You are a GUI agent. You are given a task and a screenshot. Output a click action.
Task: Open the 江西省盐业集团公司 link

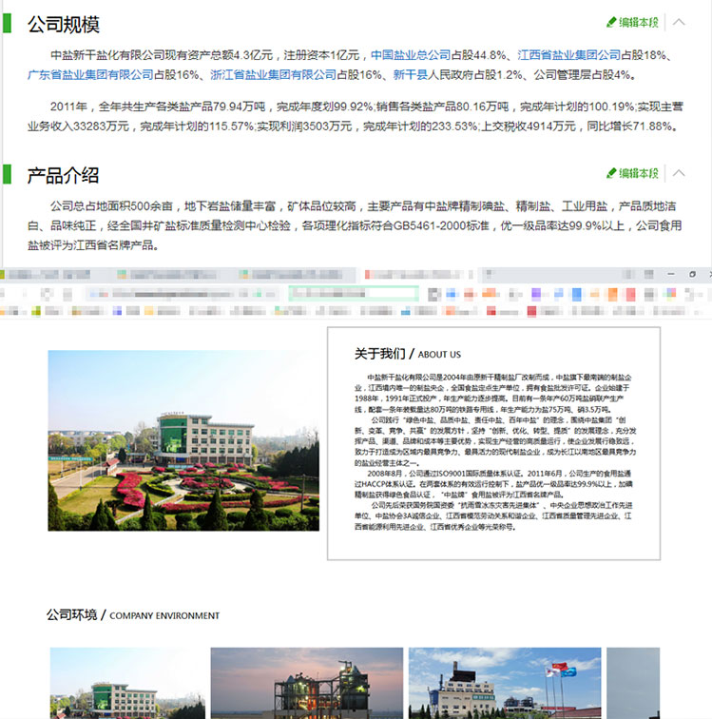pyautogui.click(x=569, y=55)
